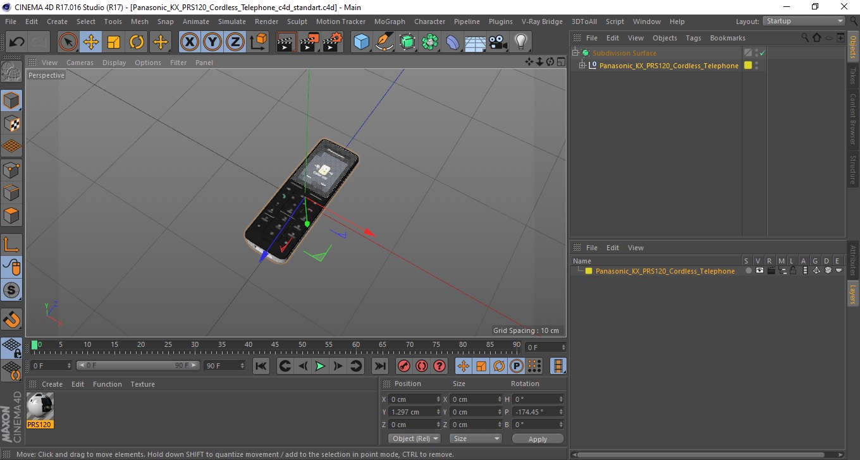Toggle Autokeying button
The width and height of the screenshot is (860, 460).
[x=421, y=365]
